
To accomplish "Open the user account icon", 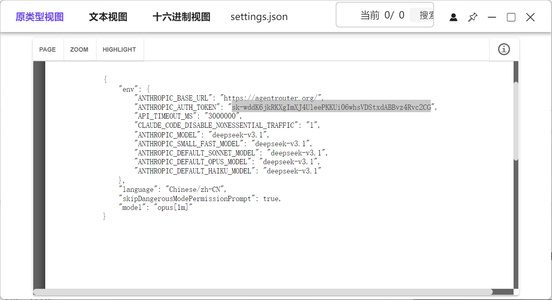I will point(454,17).
